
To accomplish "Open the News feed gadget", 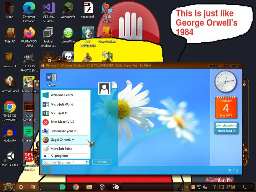I will coord(226,128).
